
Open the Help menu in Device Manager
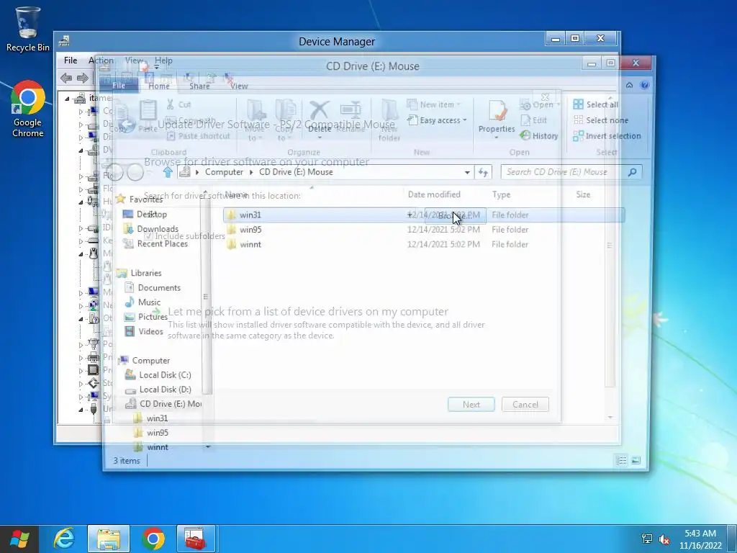coord(163,60)
